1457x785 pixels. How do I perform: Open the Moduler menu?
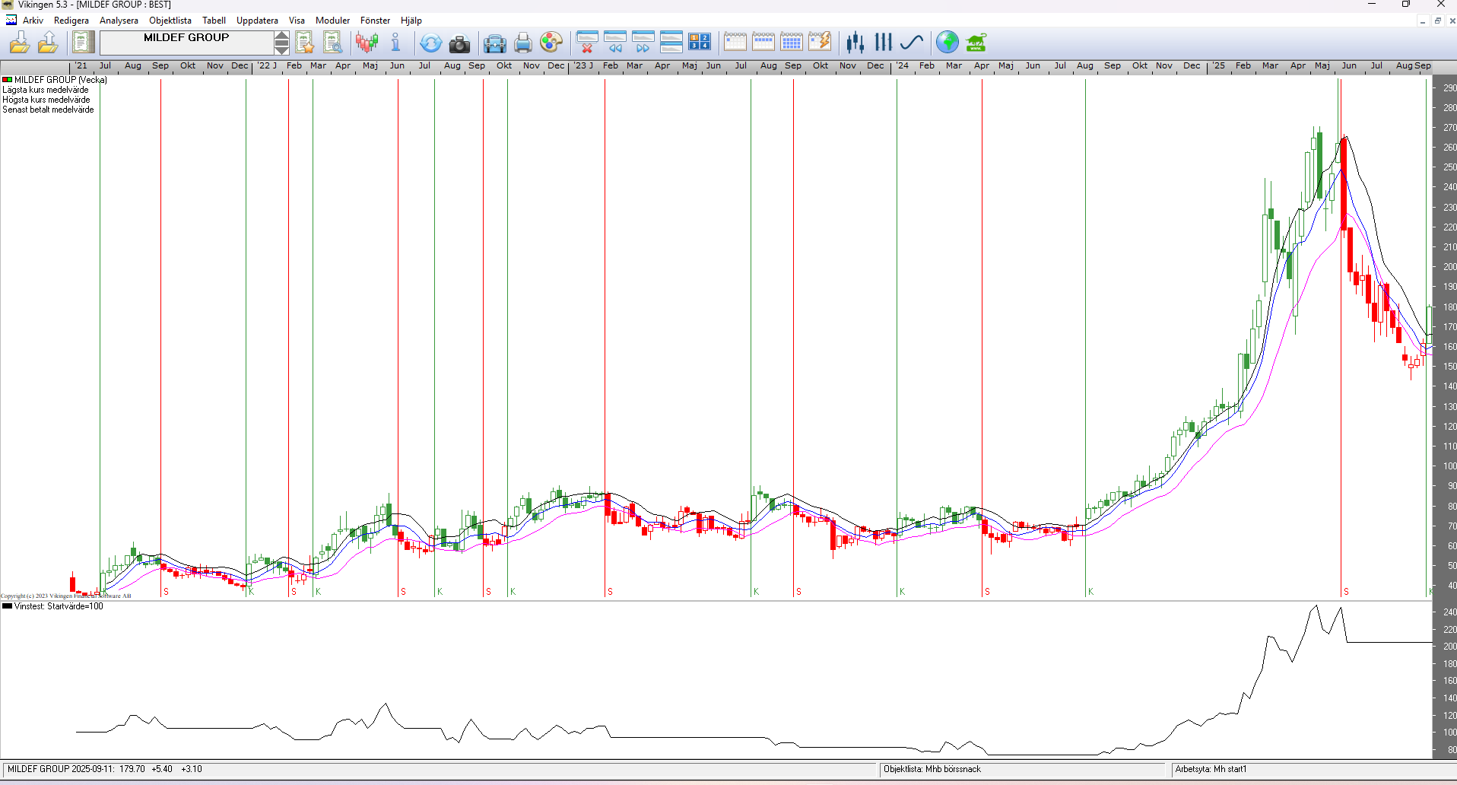(x=333, y=21)
